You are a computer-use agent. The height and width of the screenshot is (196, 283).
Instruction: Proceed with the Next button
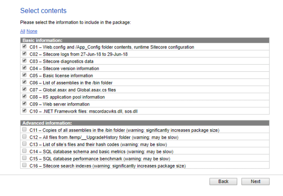pos(255,182)
